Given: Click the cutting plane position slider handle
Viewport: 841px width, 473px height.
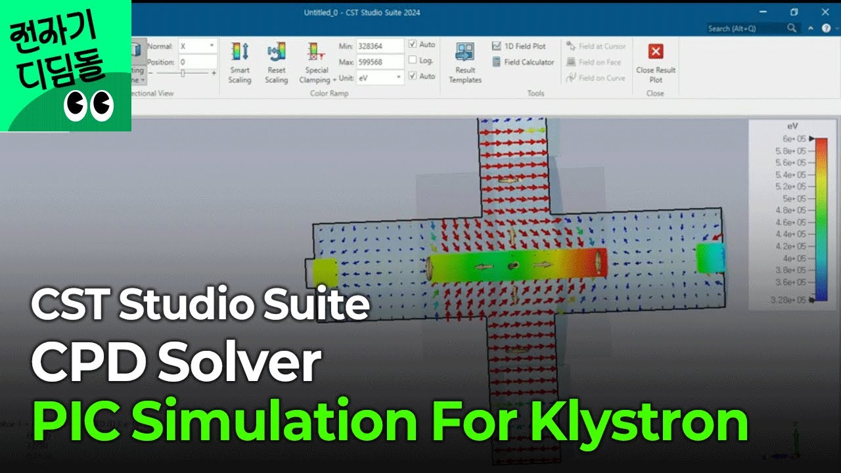Looking at the screenshot, I should point(183,74).
